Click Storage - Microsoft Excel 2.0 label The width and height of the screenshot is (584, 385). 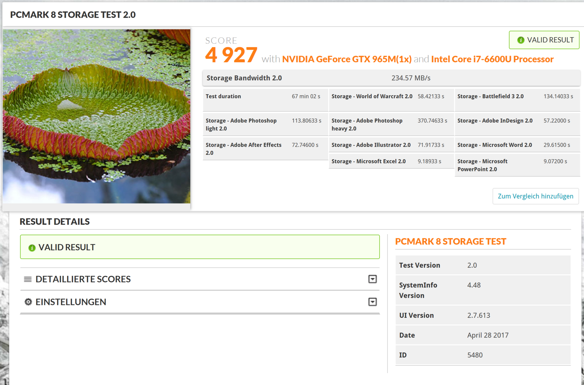click(368, 161)
